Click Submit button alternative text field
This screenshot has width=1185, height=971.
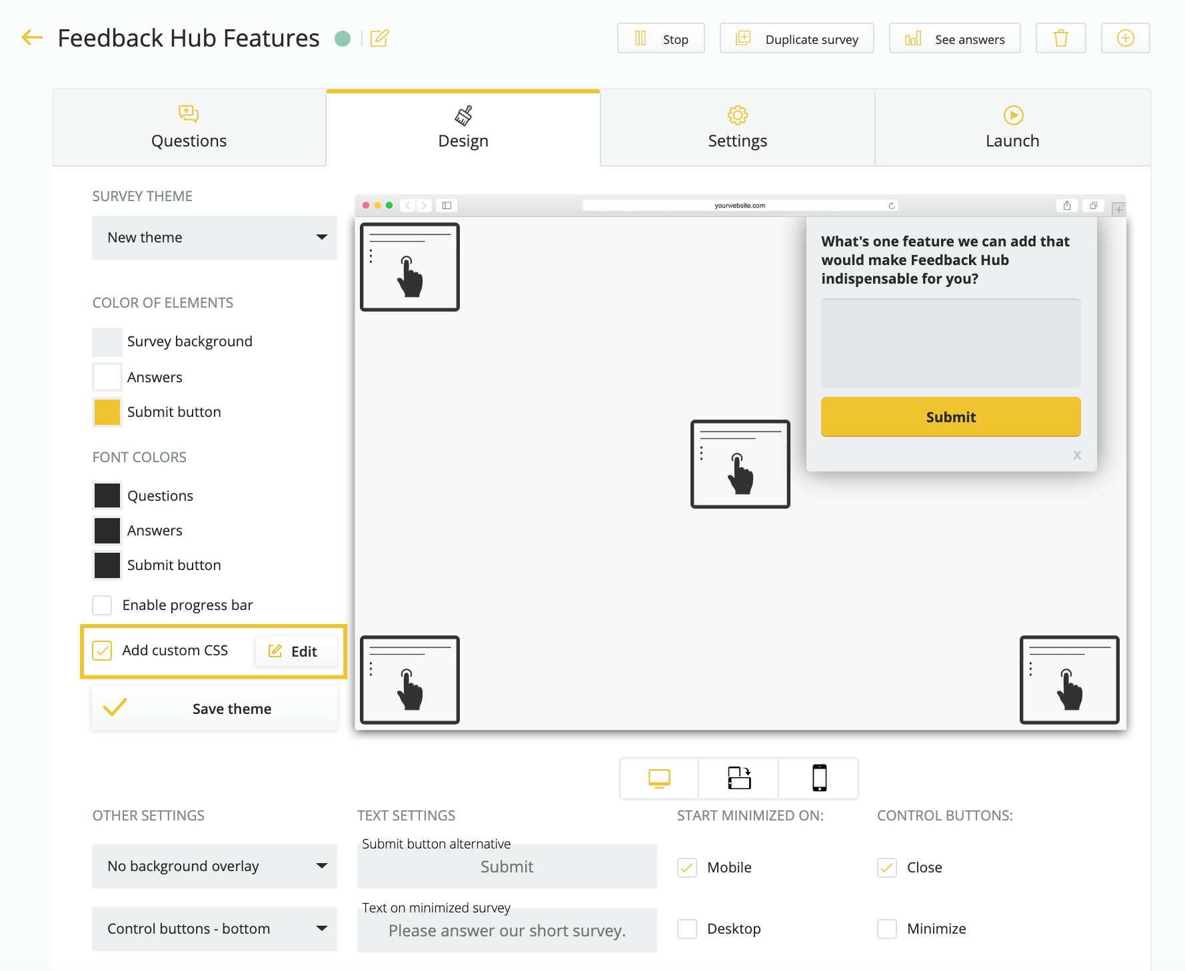click(x=507, y=866)
